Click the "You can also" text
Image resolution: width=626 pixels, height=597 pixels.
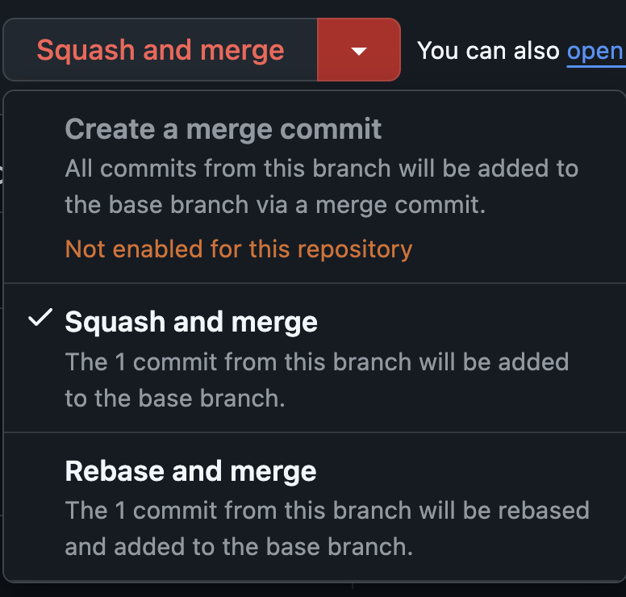(488, 51)
